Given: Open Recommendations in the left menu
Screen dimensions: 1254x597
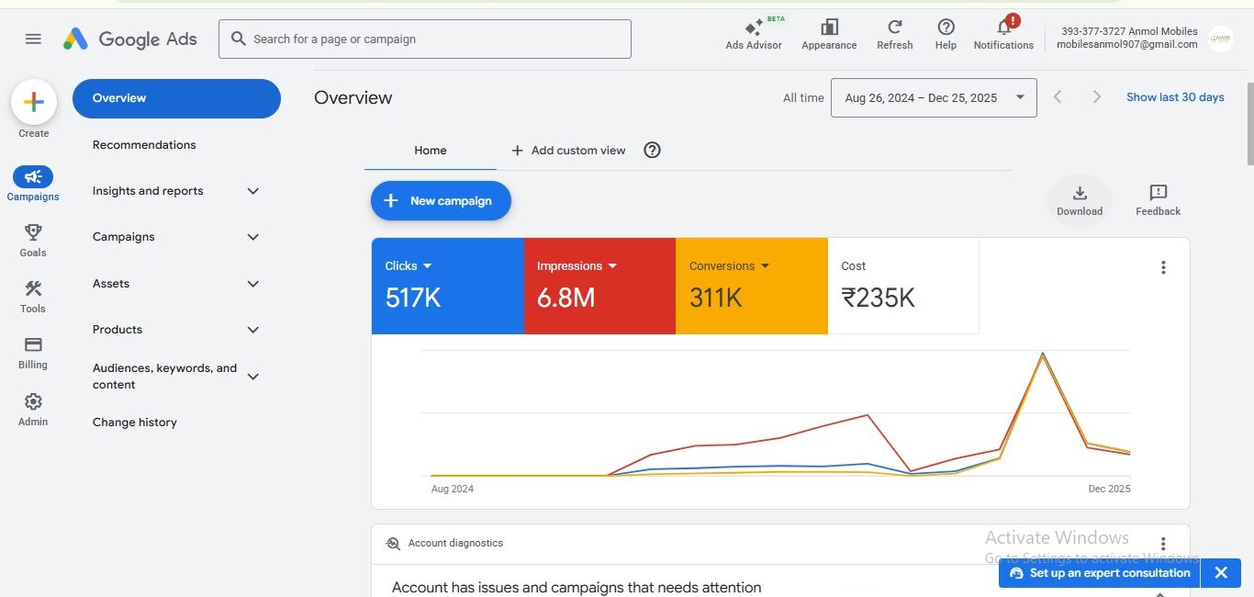Looking at the screenshot, I should [x=144, y=145].
